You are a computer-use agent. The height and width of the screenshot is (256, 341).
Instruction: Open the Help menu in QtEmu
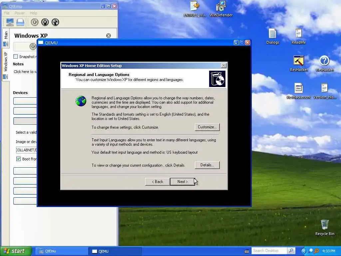point(34,13)
